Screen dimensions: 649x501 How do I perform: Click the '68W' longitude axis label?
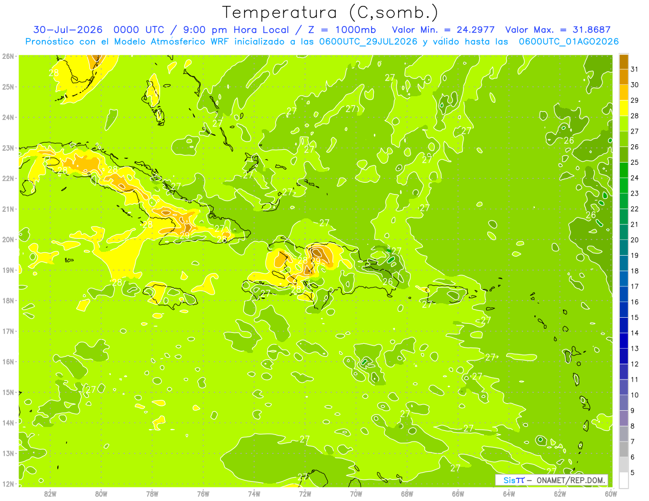point(407,493)
